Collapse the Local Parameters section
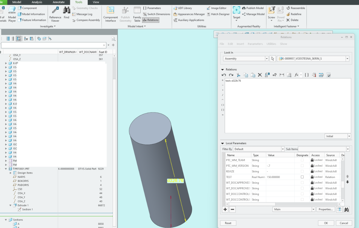The width and height of the screenshot is (359, 228). (x=222, y=143)
